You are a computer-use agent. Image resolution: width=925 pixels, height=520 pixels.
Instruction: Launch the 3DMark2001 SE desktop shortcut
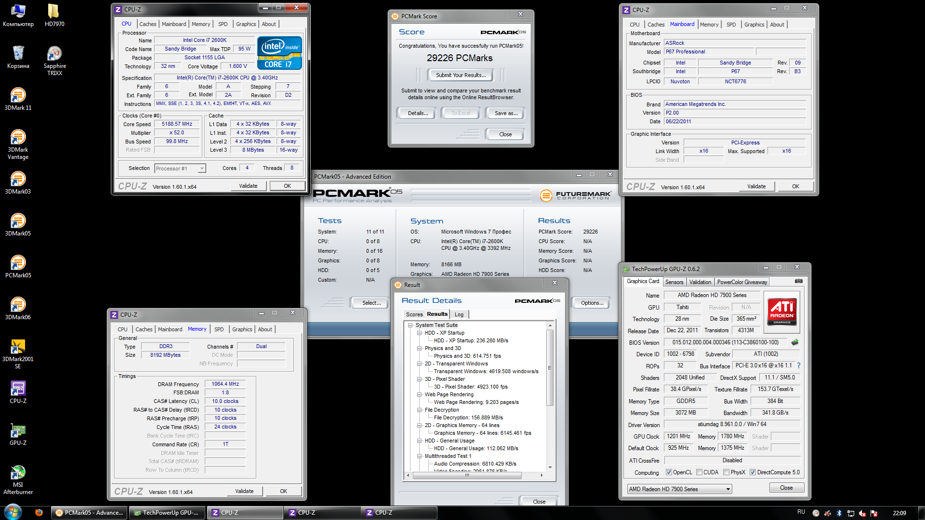click(x=18, y=354)
